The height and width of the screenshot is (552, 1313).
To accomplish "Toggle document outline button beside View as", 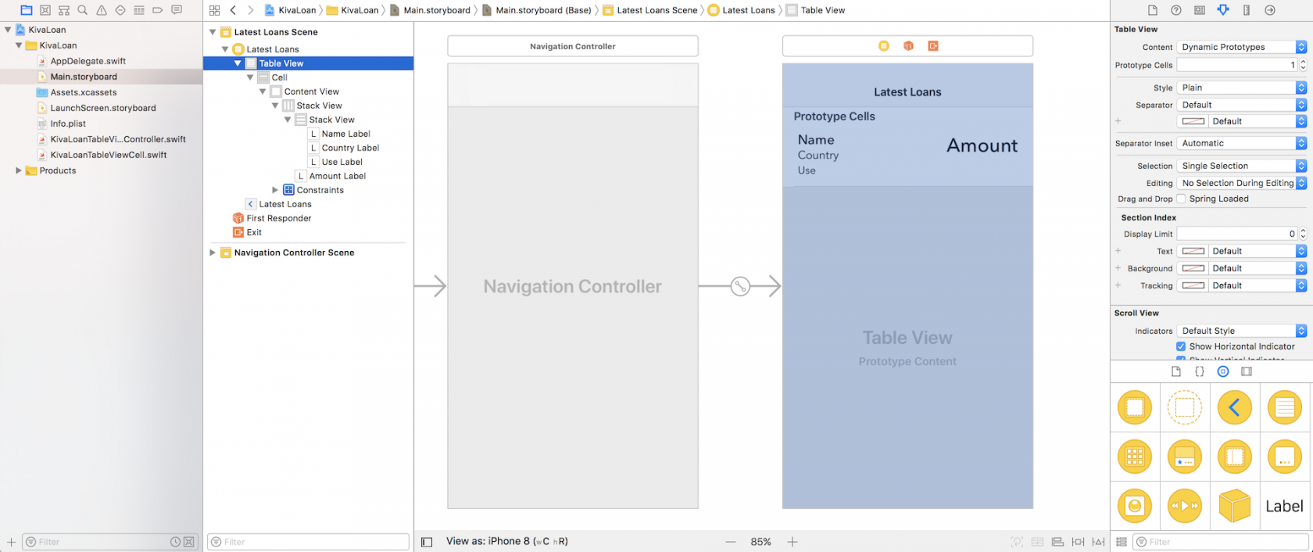I will 427,542.
